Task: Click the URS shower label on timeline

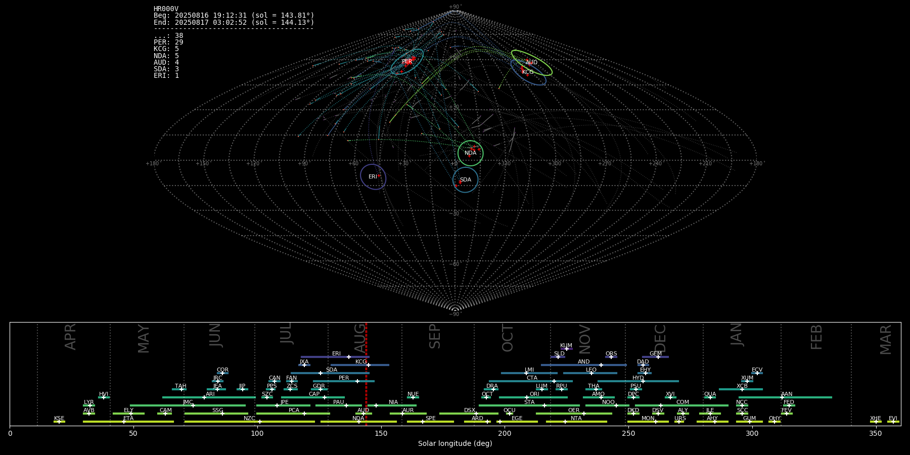Action: pos(680,419)
